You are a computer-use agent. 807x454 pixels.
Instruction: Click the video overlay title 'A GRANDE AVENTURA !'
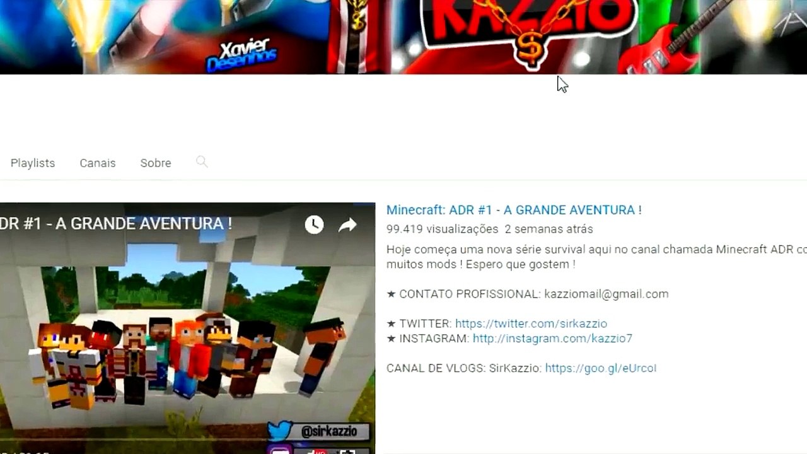(x=144, y=224)
